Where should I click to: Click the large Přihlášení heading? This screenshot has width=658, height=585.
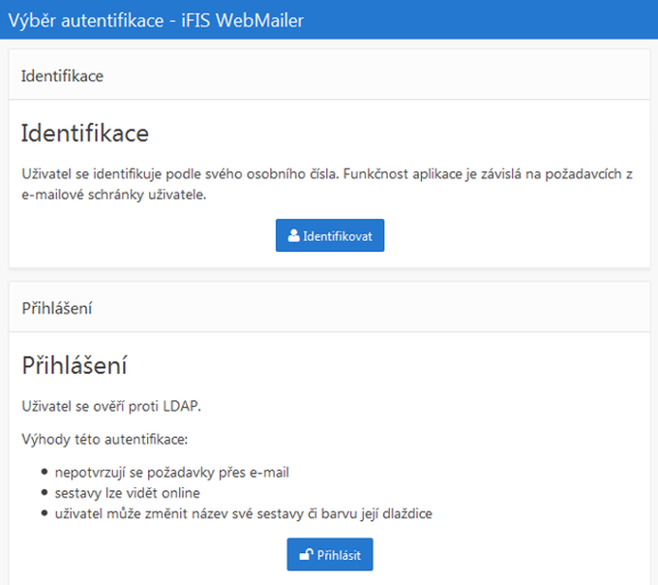click(74, 365)
